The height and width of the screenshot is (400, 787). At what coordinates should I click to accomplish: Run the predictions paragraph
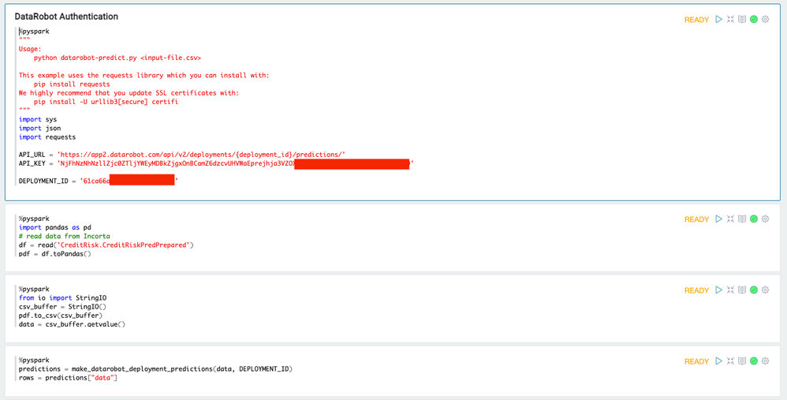(x=718, y=361)
